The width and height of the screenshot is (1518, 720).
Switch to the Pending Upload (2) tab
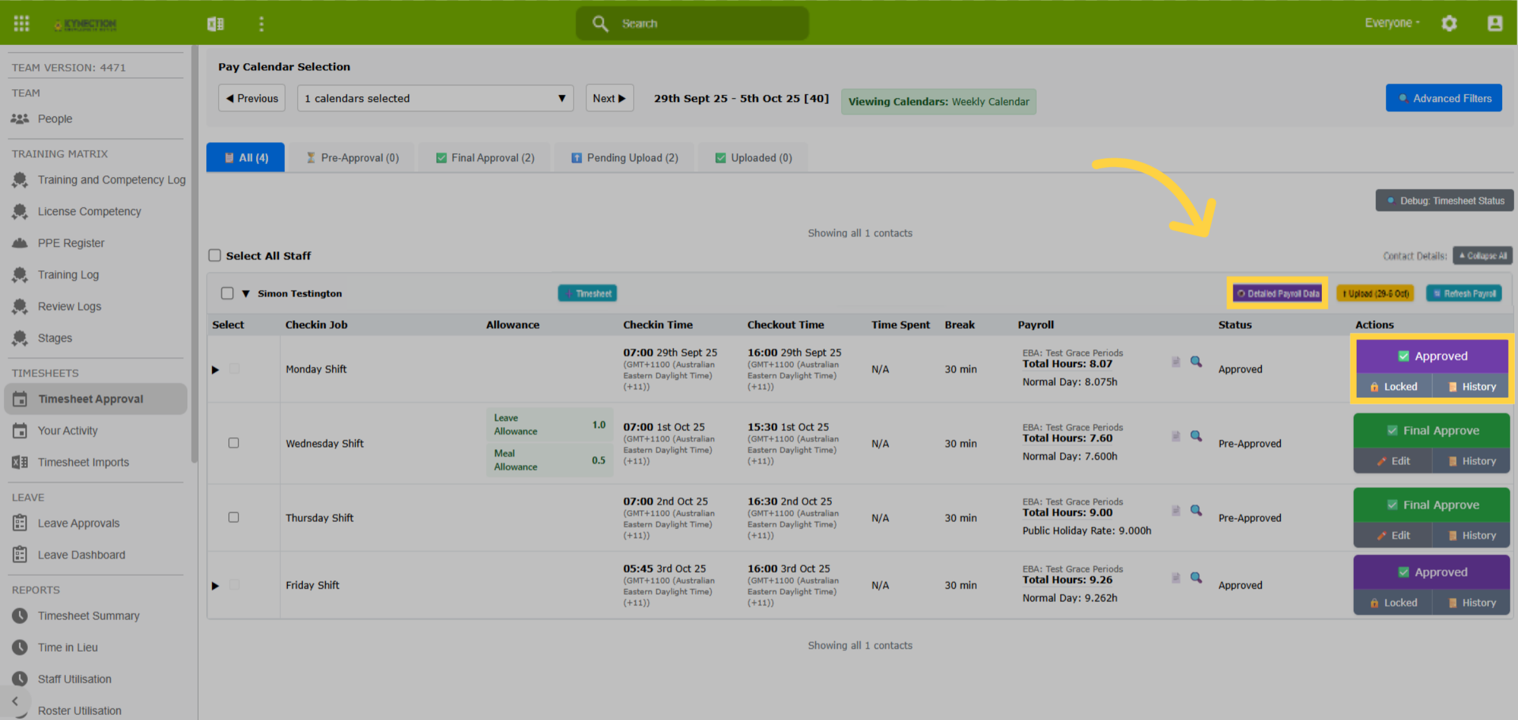[624, 158]
